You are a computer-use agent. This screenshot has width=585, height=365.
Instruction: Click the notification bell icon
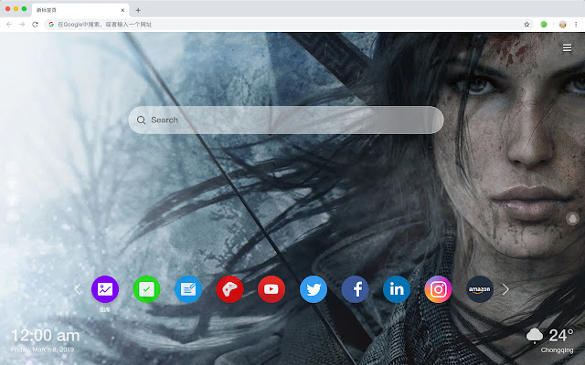[573, 219]
